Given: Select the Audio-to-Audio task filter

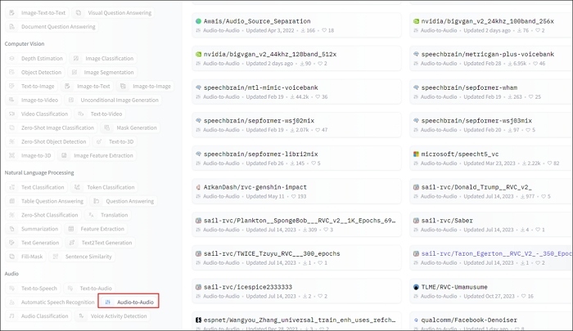Looking at the screenshot, I should coord(129,302).
